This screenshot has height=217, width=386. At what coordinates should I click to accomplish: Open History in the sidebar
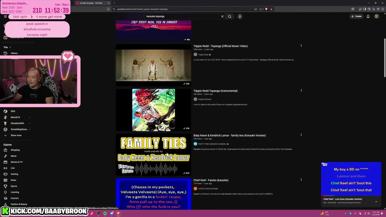14,53
